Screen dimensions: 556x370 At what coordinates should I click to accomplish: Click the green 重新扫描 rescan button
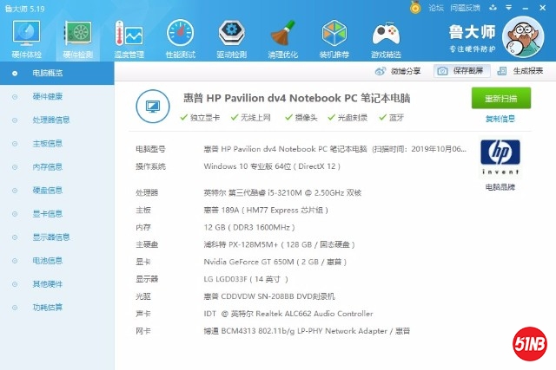click(500, 98)
